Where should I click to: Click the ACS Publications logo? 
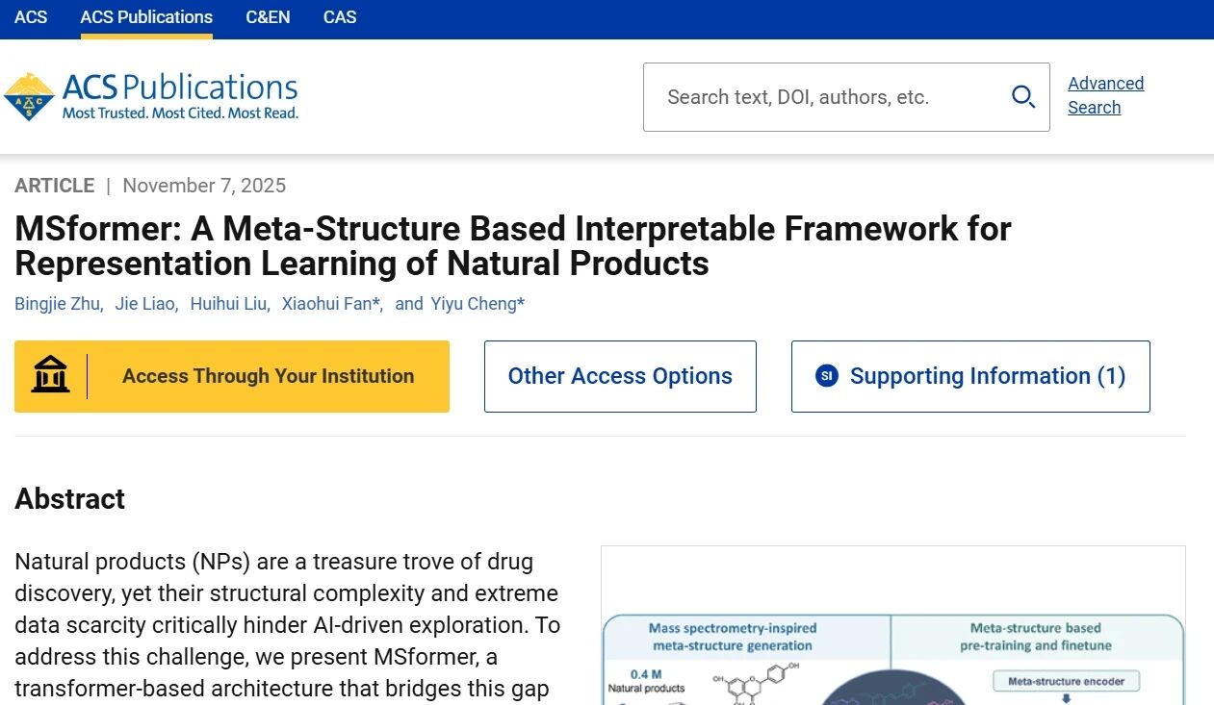tap(151, 97)
